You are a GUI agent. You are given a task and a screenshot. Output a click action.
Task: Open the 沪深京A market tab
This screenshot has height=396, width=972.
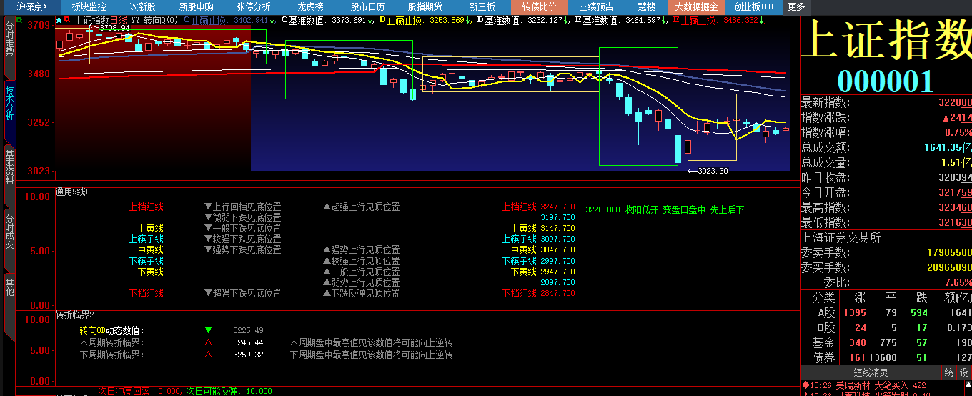tap(32, 6)
